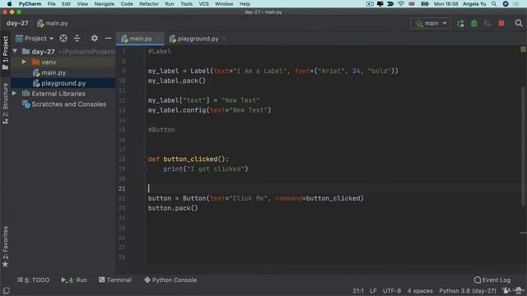Open the Window menu
This screenshot has height=296, width=527.
(x=224, y=4)
